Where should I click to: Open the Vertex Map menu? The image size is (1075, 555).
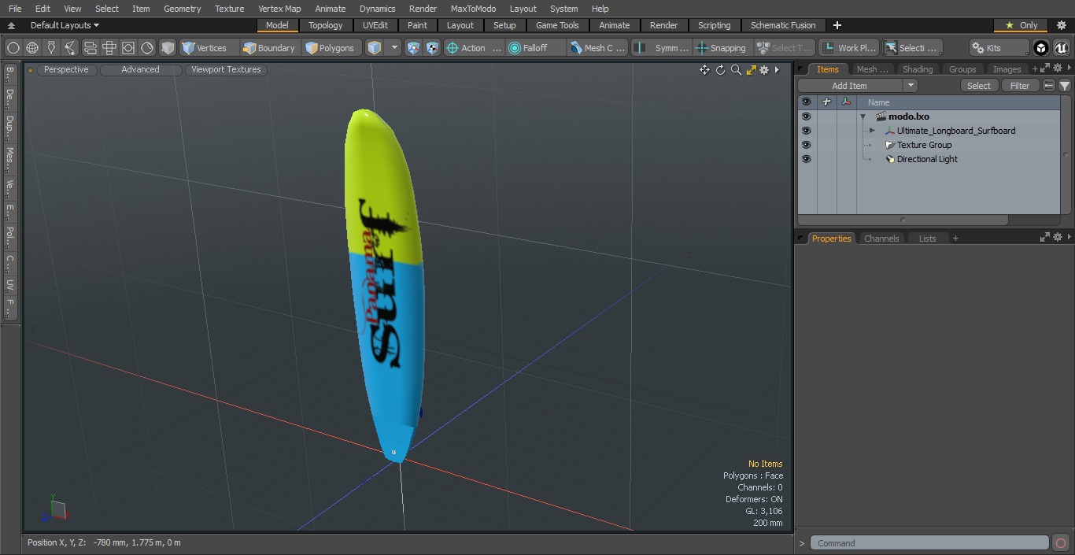(279, 9)
